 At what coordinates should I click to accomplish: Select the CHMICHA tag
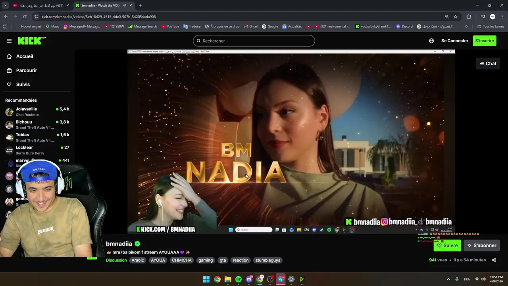click(182, 260)
